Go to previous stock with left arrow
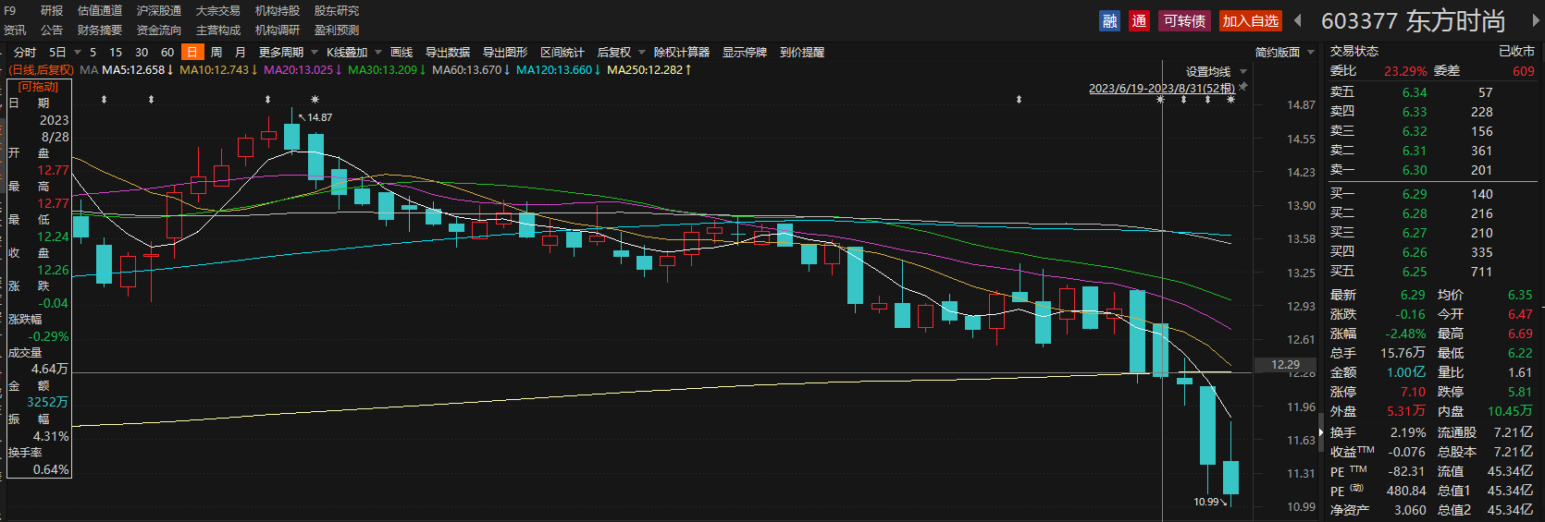The image size is (1545, 522). [1298, 20]
